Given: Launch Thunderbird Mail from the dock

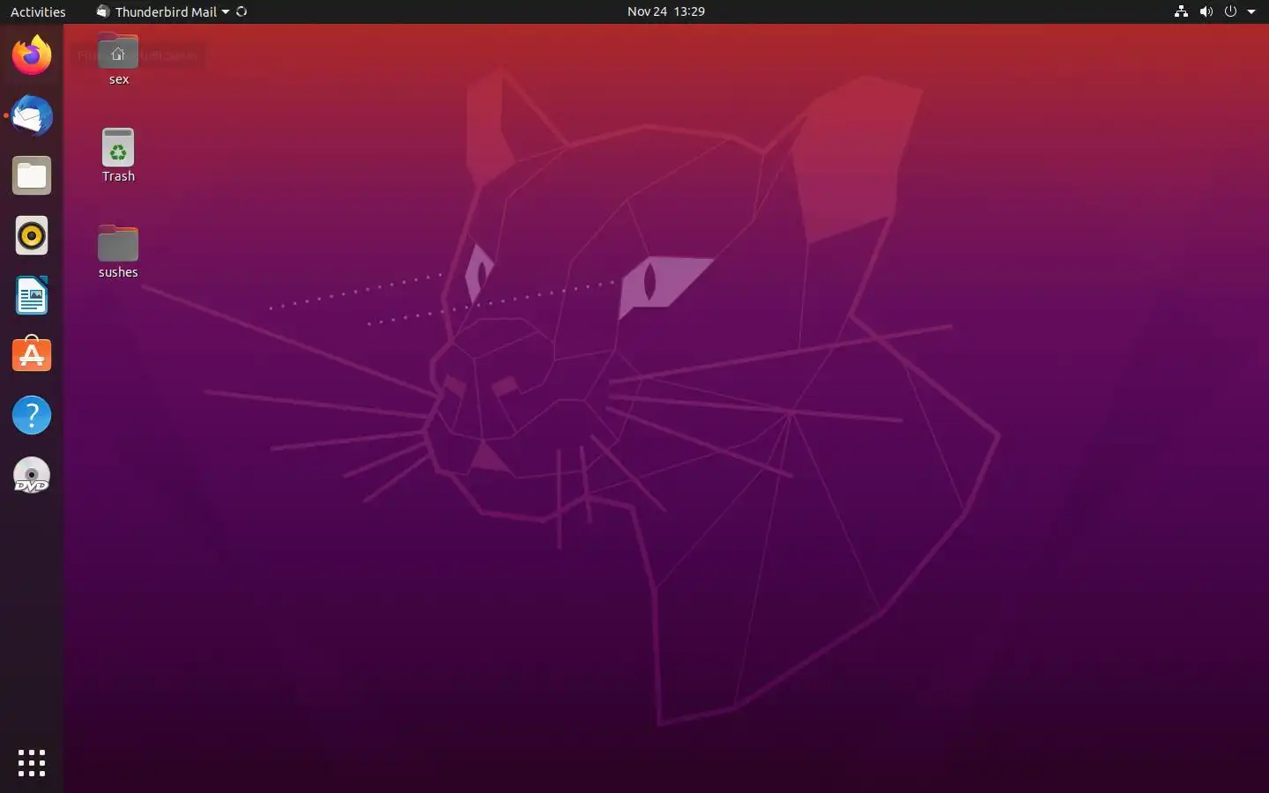Looking at the screenshot, I should pyautogui.click(x=32, y=115).
